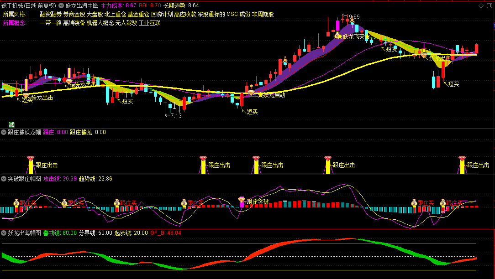The width and height of the screenshot is (495, 279).
Task: Click the diamond icon in the top-right corner
Action: coord(481,5)
